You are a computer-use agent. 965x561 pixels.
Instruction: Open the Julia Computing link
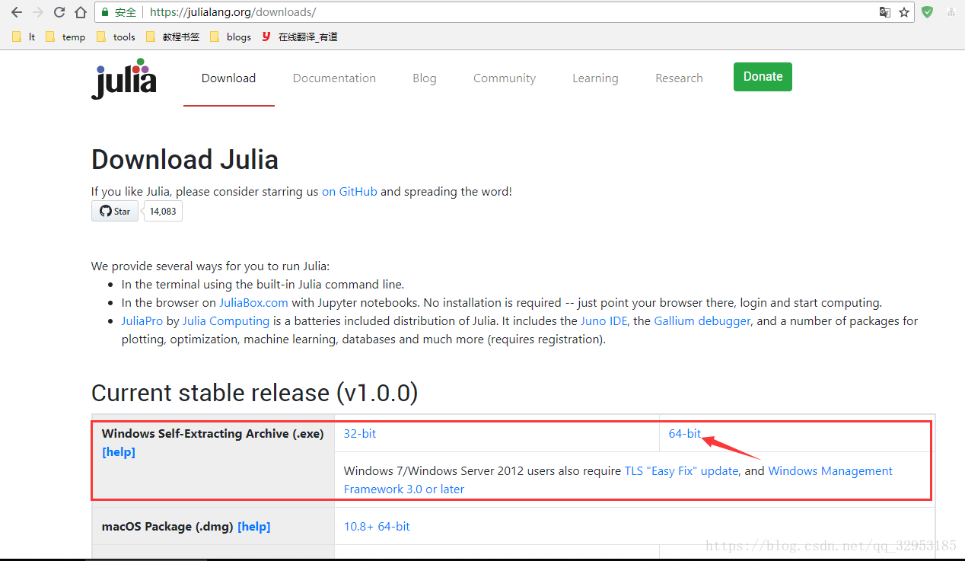pyautogui.click(x=226, y=321)
